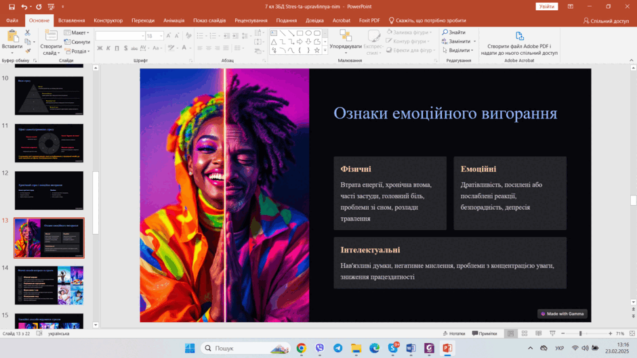637x358 pixels.
Task: Start slideshow from the status bar icon
Action: 552,333
